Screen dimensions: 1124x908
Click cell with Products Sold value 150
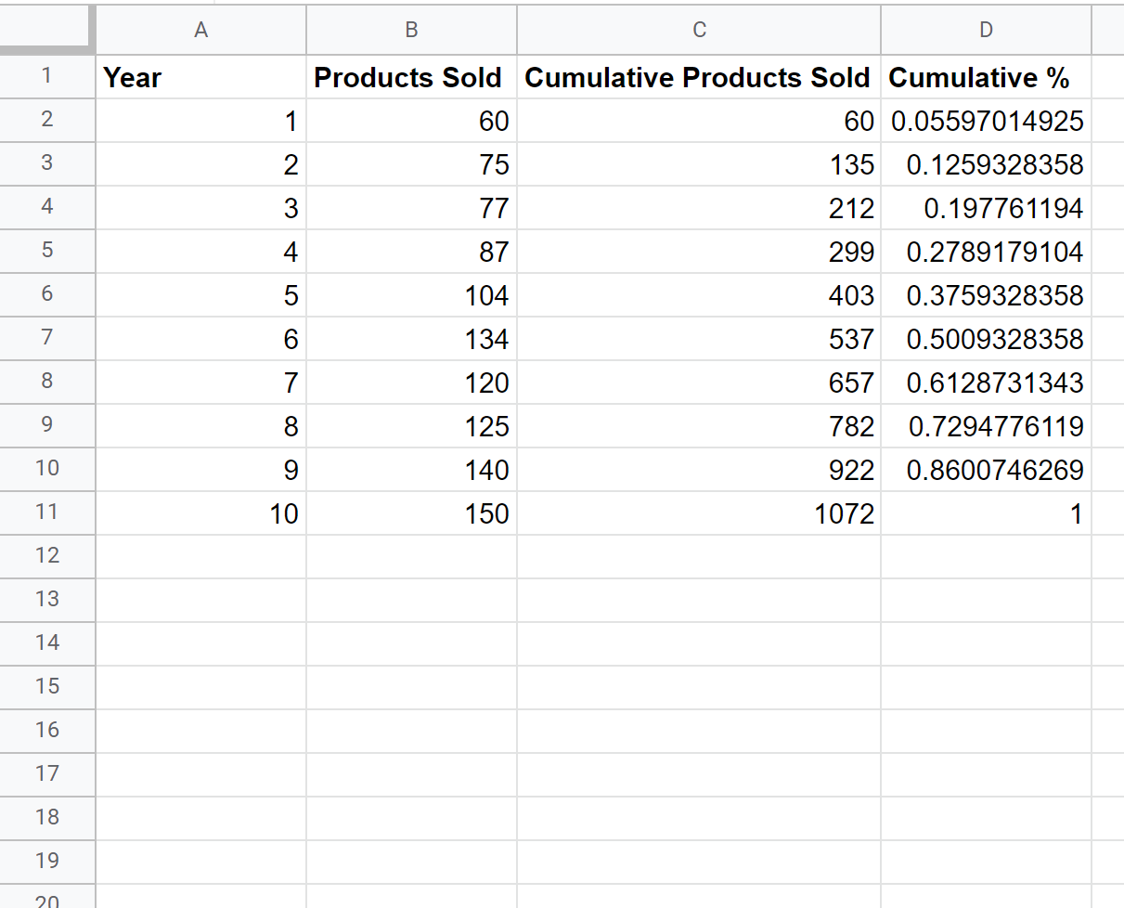point(411,513)
